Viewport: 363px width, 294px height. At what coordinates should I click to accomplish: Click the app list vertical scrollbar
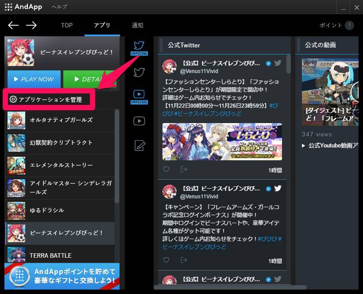117,156
